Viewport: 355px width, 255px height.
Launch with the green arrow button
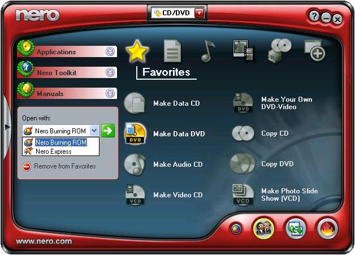[x=108, y=131]
